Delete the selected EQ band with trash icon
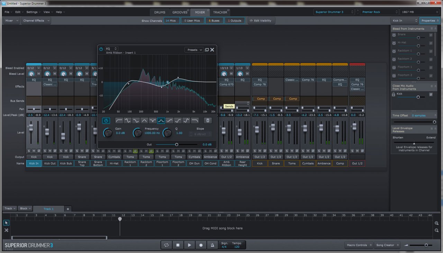Image resolution: width=443 pixels, height=253 pixels. pyautogui.click(x=207, y=120)
